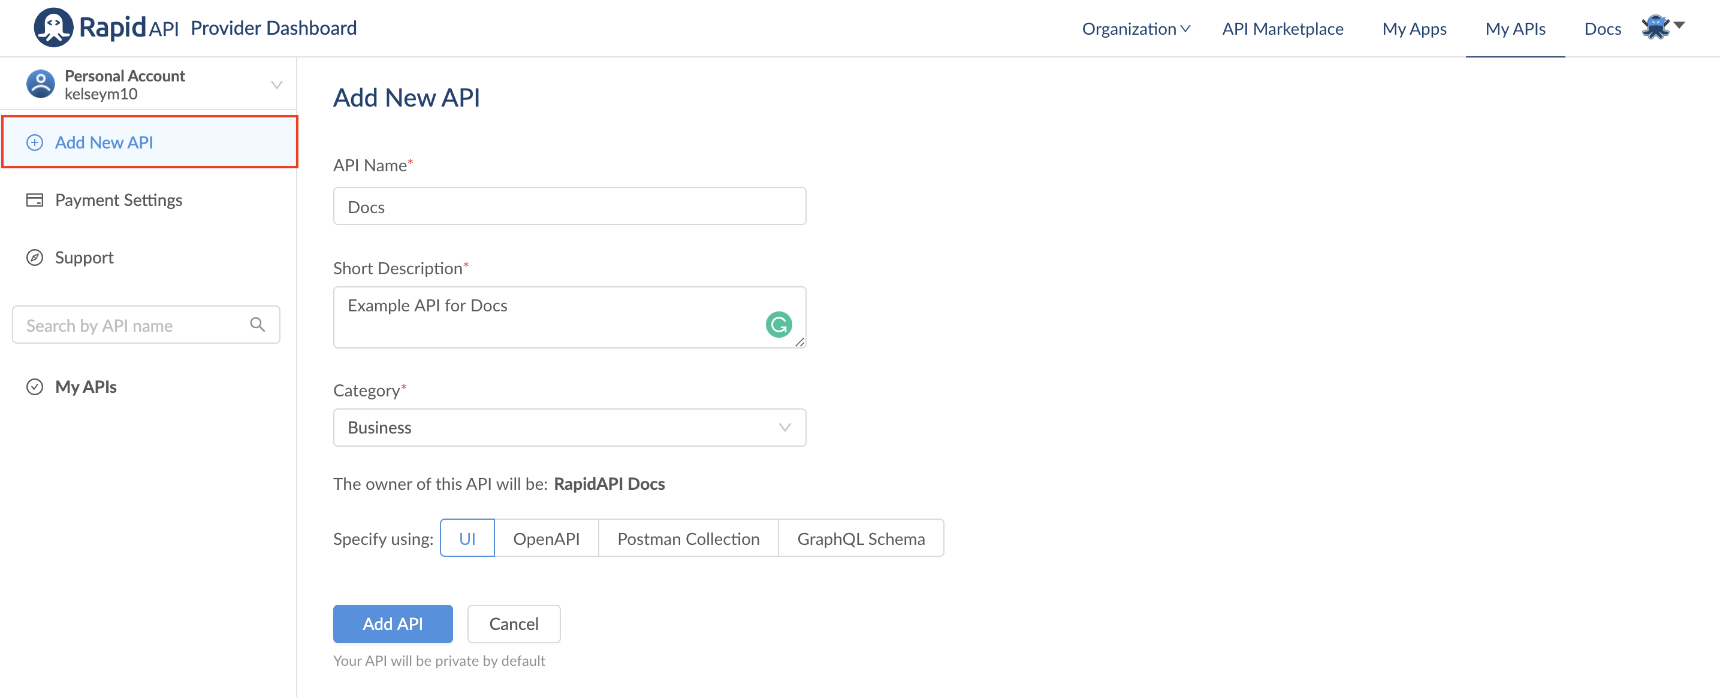Click the Payment Settings card icon
The image size is (1720, 697).
(35, 200)
